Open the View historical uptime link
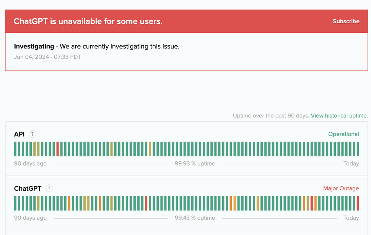Viewport: 371px width, 235px height. tap(339, 116)
